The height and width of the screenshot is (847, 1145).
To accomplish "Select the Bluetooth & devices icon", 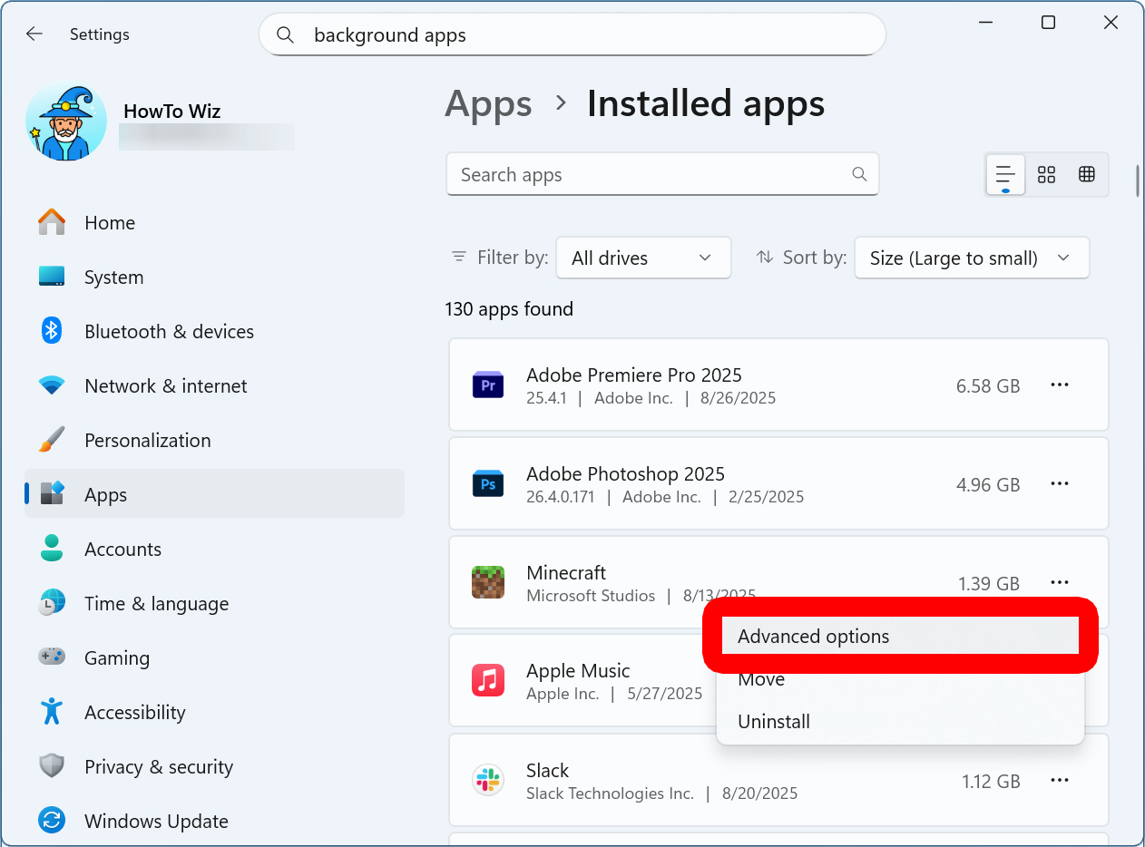I will (x=52, y=331).
